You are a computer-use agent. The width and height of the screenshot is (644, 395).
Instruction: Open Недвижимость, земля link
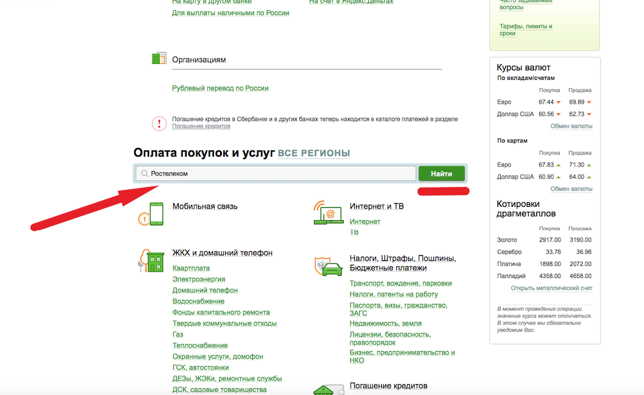386,323
